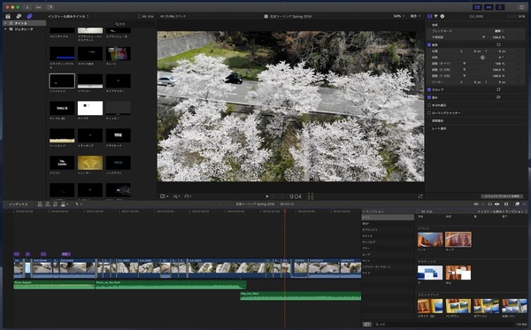
Task: Select the リプリケータ/クローン transitions category
Action: tap(388, 266)
